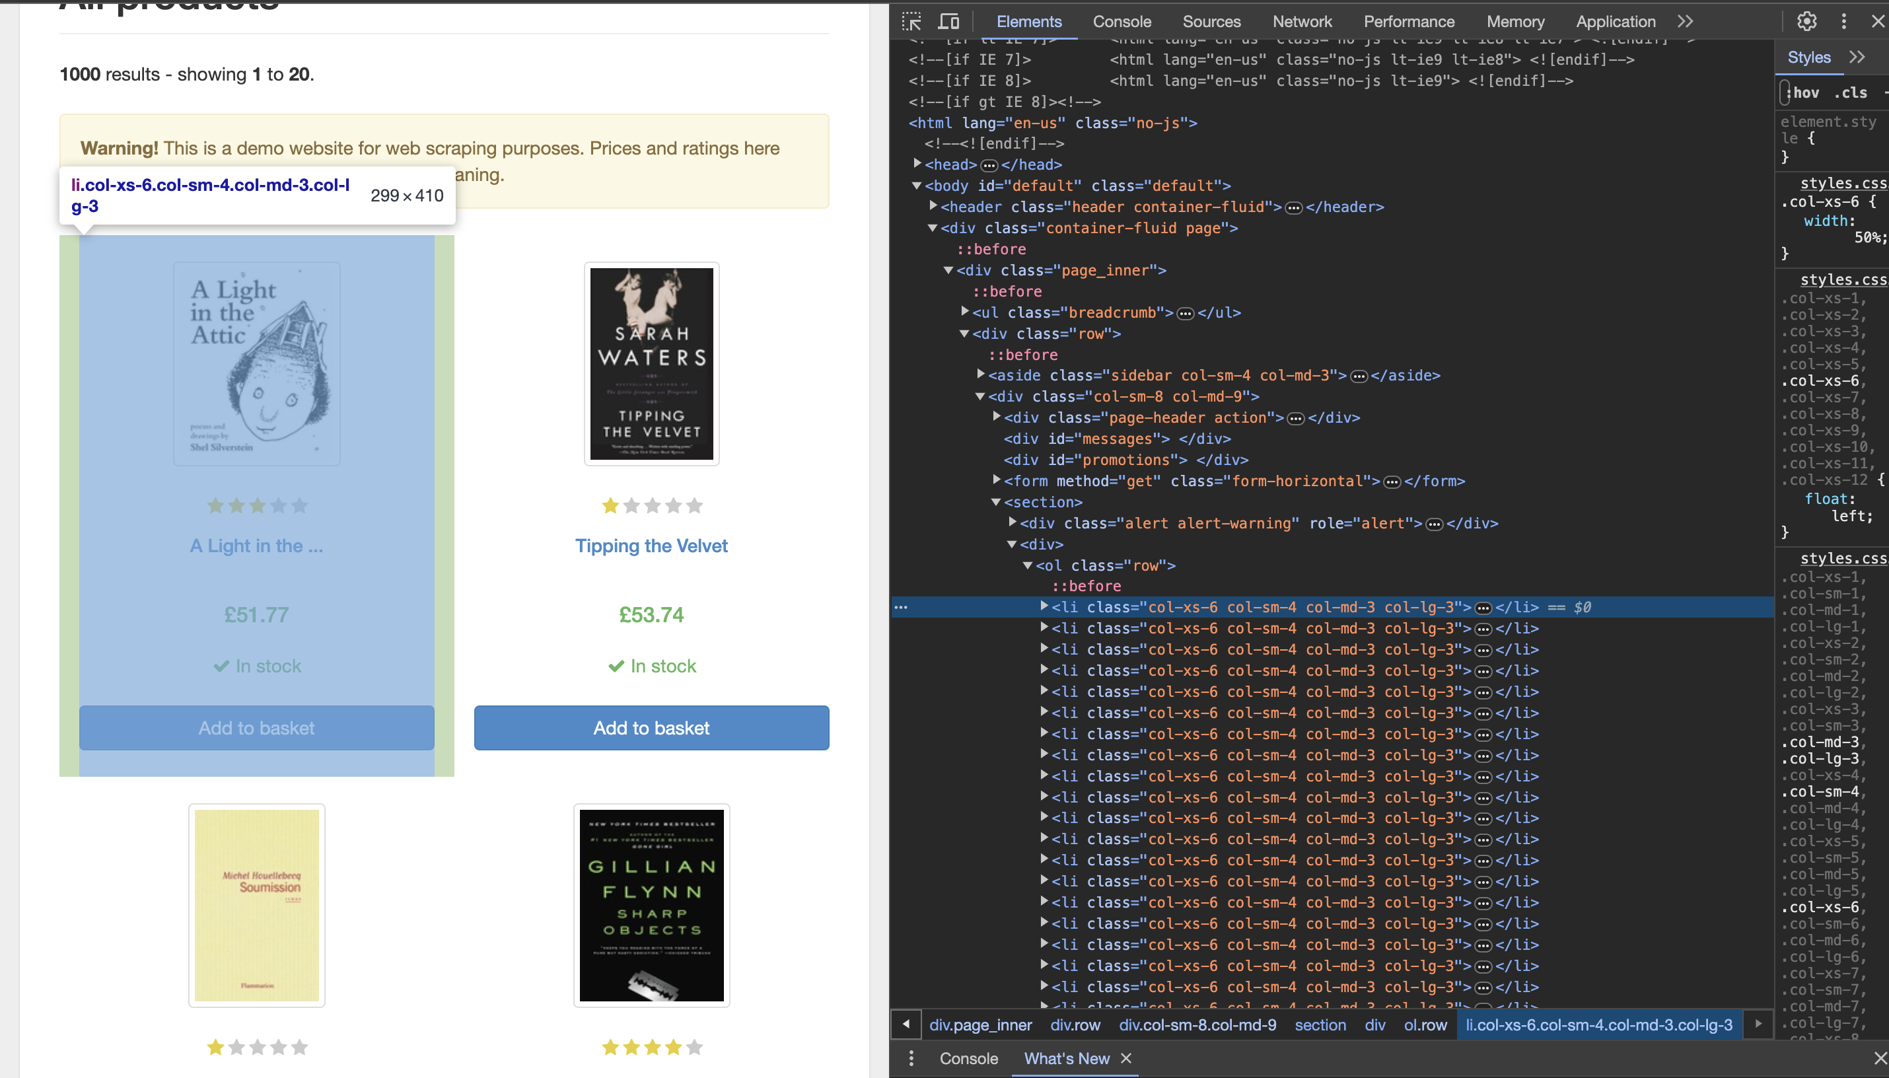Open the Tipping the Velvet title link

(651, 546)
